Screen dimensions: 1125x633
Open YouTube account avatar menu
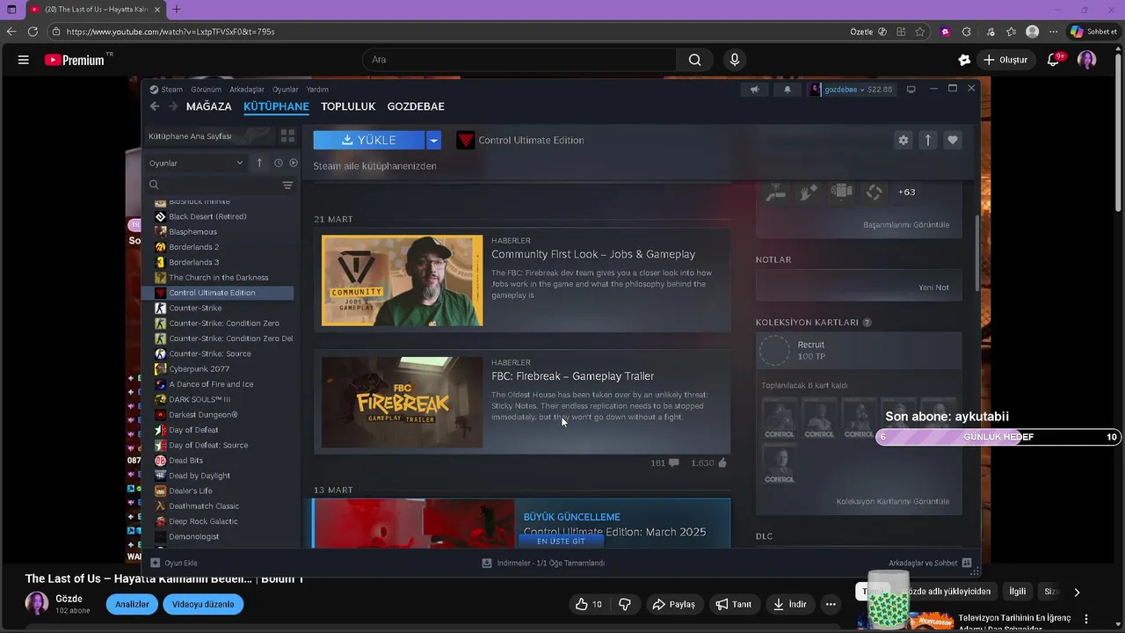(1087, 60)
